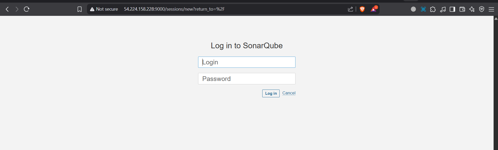Open the Brave Shields lion icon
The image size is (498, 150).
(x=362, y=9)
